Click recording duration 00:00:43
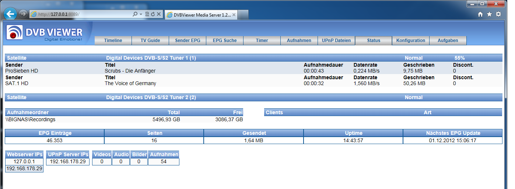This screenshot has width=515, height=189. click(314, 71)
